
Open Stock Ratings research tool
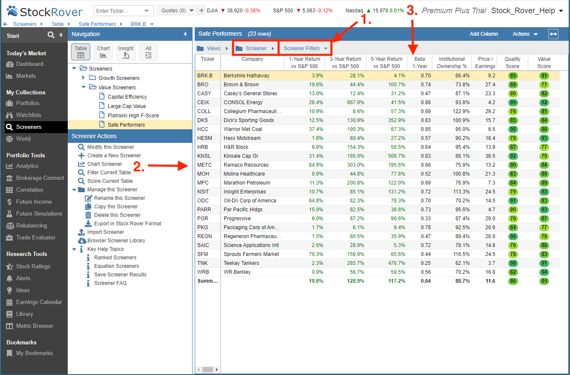[x=33, y=267]
